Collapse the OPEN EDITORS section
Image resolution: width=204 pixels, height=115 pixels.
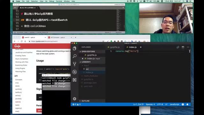click(x=88, y=51)
